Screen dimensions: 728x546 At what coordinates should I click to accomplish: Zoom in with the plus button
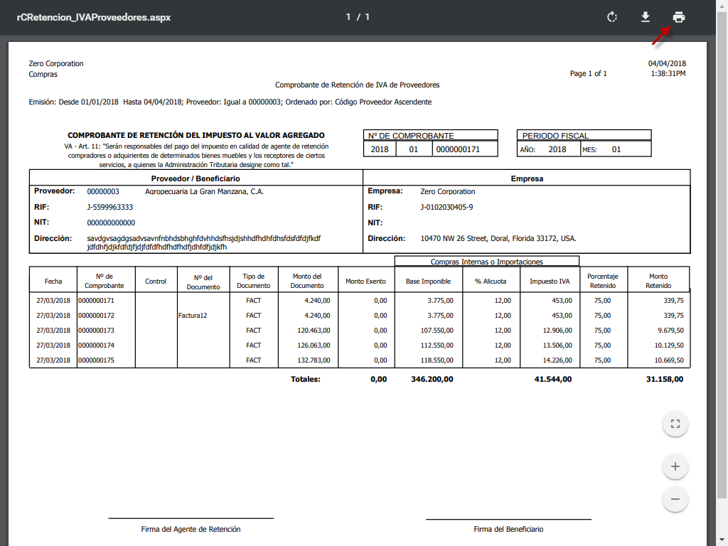pos(675,467)
